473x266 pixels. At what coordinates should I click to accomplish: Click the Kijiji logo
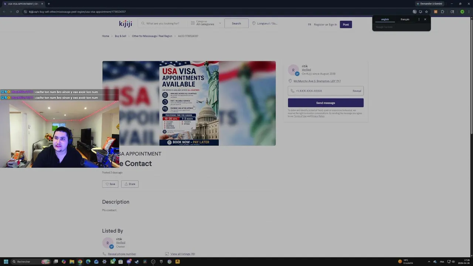126,24
